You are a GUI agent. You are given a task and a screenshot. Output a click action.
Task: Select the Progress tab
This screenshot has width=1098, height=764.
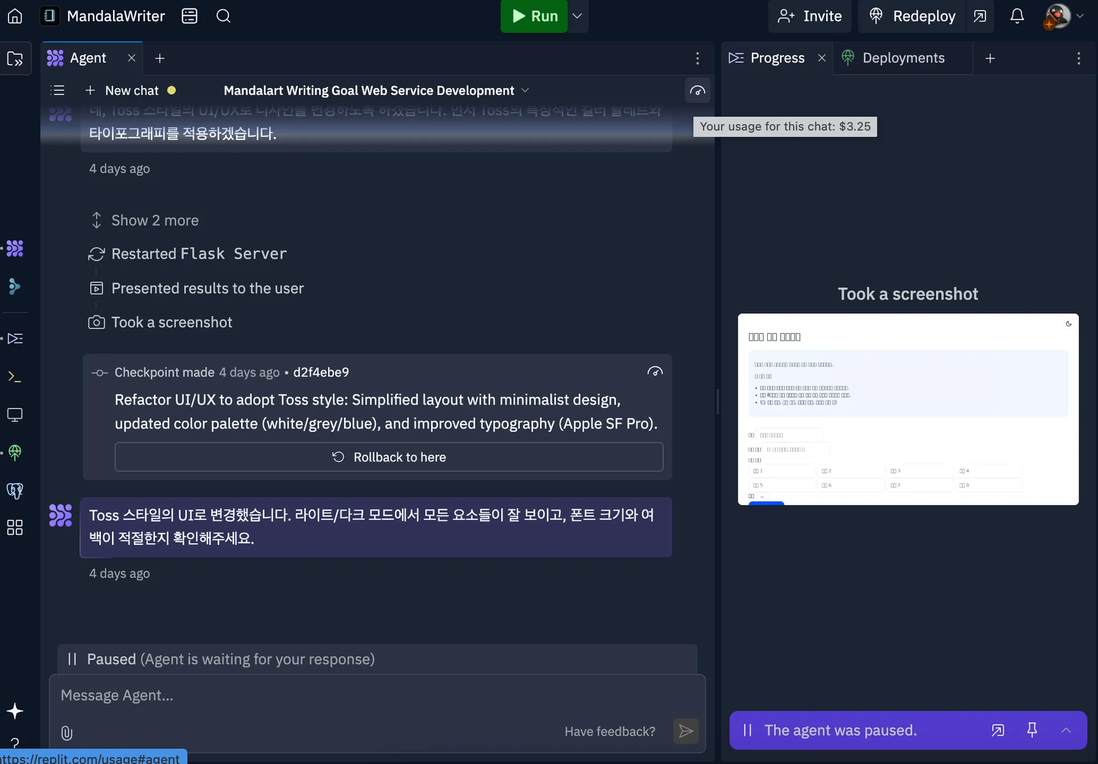[x=776, y=58]
